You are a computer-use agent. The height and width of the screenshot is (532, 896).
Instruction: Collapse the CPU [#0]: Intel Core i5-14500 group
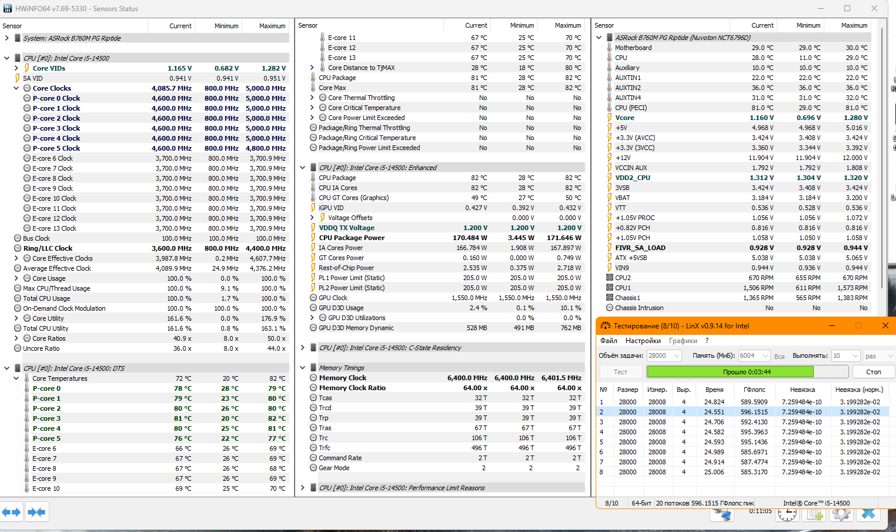pyautogui.click(x=6, y=58)
